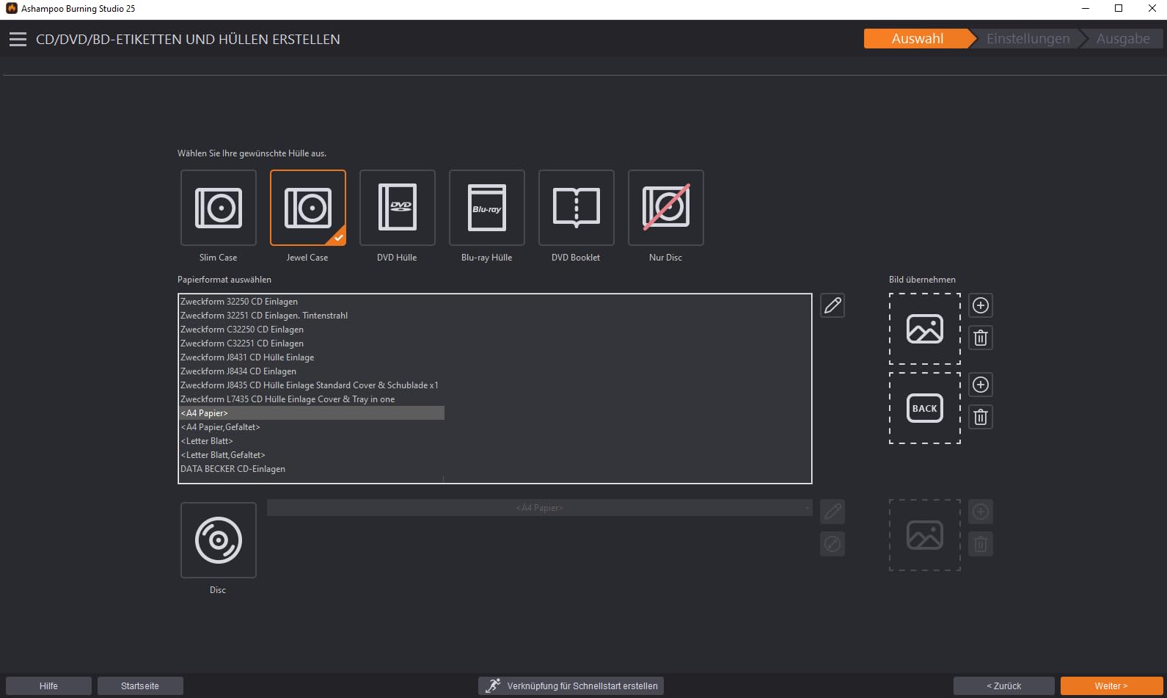Add a front cover image
The height and width of the screenshot is (698, 1167).
tap(981, 305)
